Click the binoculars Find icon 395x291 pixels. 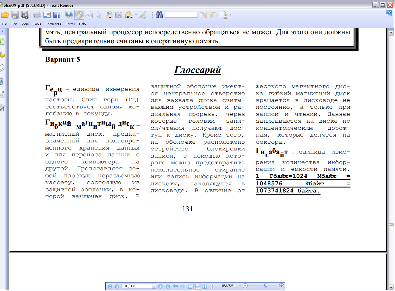[159, 15]
